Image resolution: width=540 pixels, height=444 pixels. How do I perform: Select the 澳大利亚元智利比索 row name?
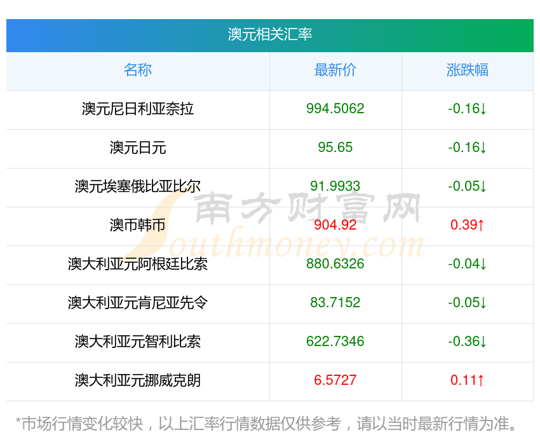pyautogui.click(x=138, y=342)
